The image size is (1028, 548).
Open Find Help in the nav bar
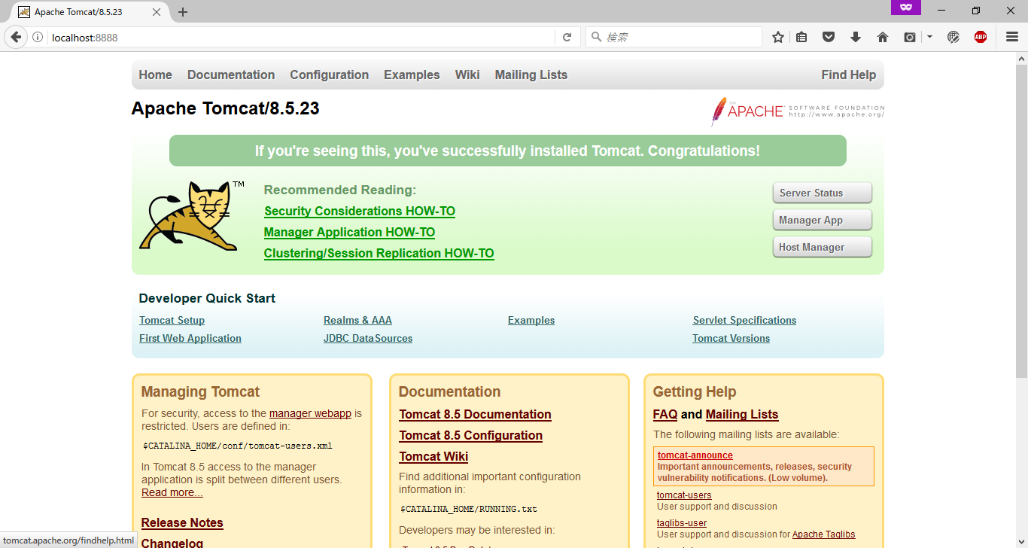point(849,75)
